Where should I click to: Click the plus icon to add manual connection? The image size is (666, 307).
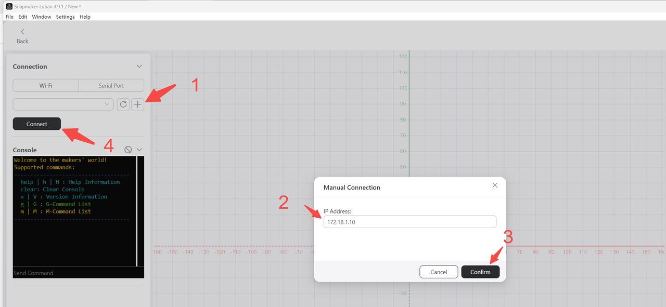[x=137, y=104]
